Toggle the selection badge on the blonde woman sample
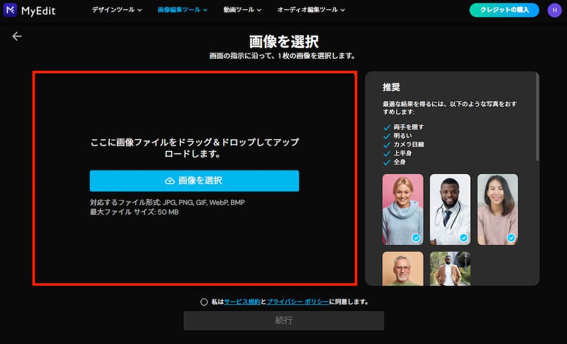Screen dimensions: 567x344 coord(417,237)
